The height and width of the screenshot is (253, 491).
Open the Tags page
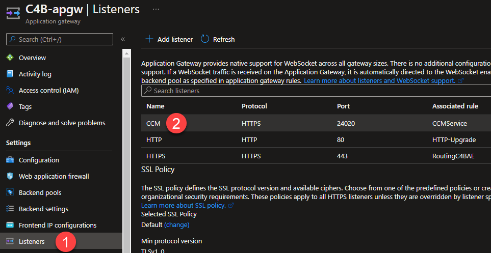pos(25,106)
